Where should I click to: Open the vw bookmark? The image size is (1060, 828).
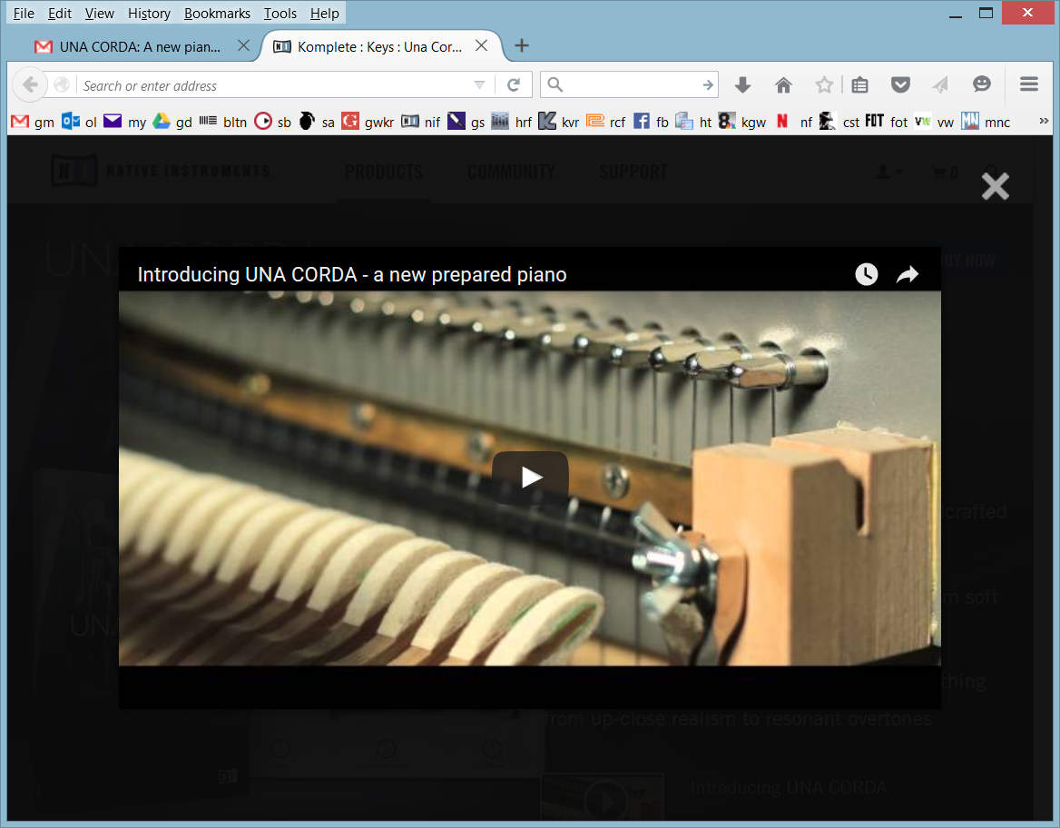(934, 122)
